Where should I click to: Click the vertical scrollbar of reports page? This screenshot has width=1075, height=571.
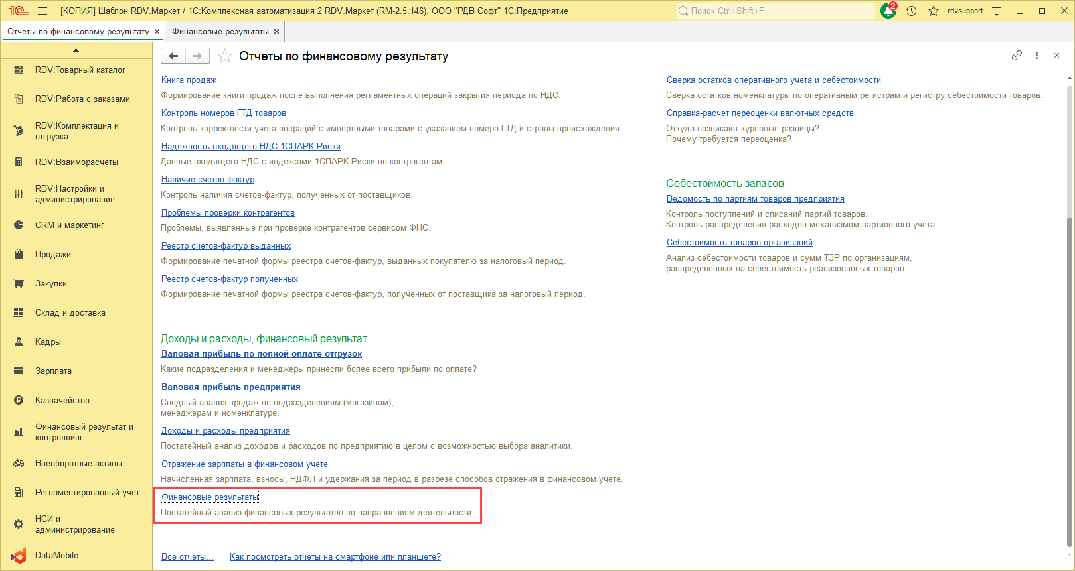[1069, 381]
